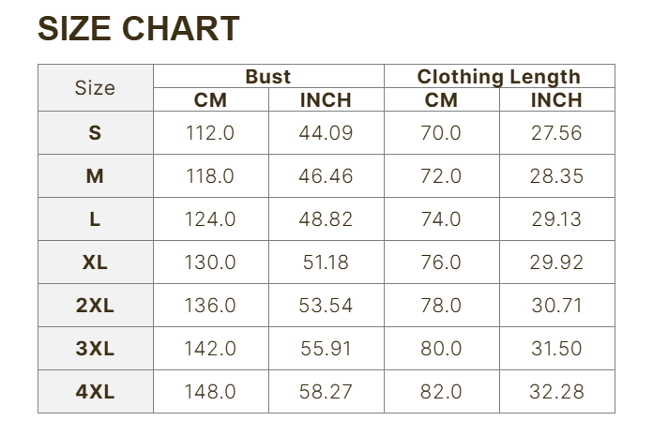
Task: Click clothing length value 82.0 cm
Action: (441, 392)
